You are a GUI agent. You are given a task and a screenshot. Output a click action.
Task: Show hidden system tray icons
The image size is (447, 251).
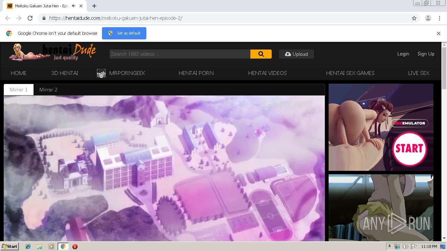[389, 246]
